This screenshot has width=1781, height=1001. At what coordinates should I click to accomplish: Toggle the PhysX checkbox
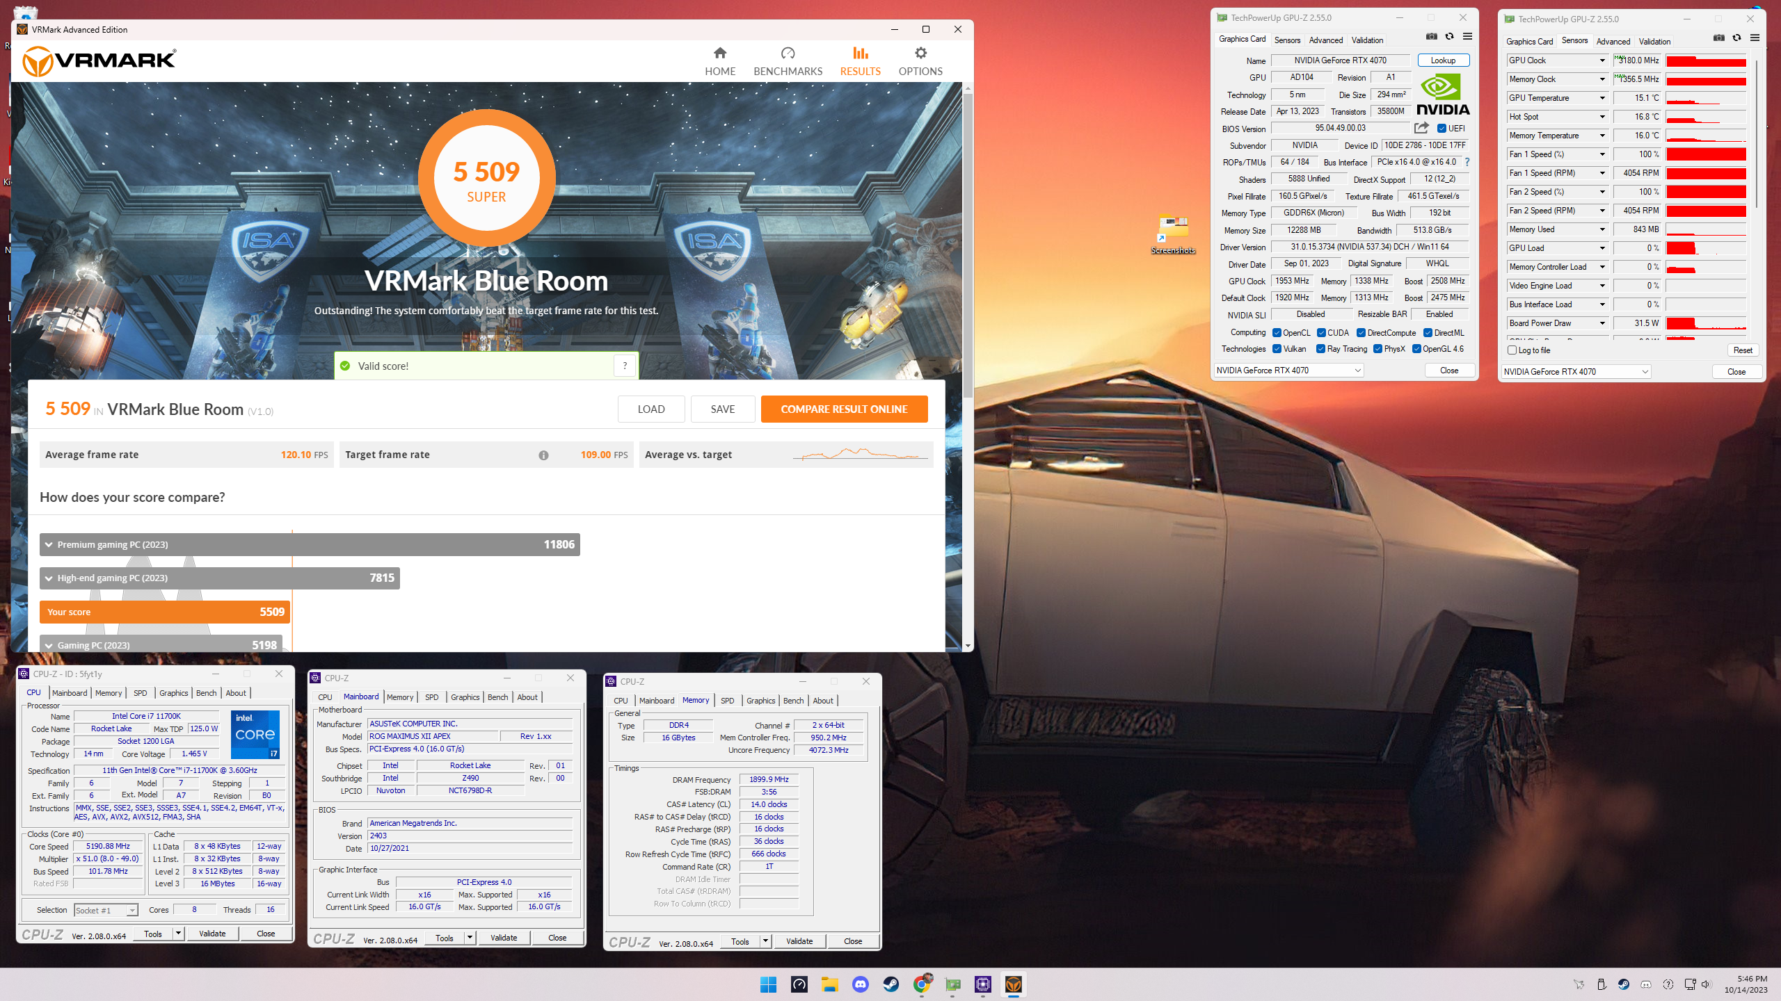(1377, 349)
